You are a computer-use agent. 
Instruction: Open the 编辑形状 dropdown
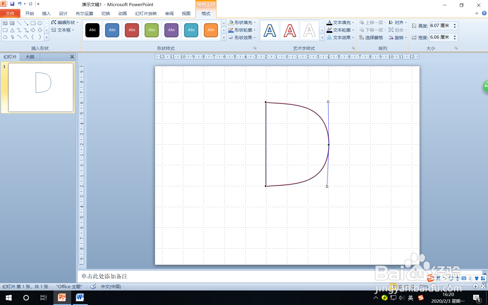pos(65,22)
